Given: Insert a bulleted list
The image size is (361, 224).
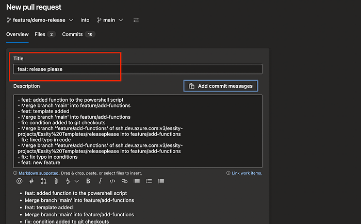Looking at the screenshot, I should click(x=137, y=181).
